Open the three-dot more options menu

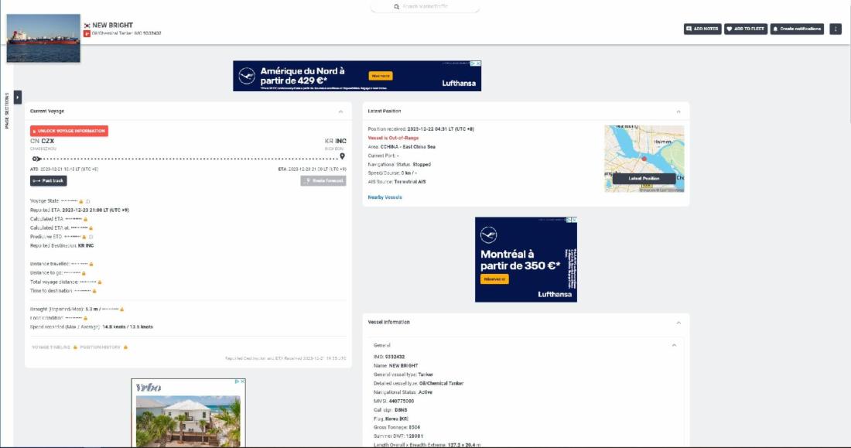pos(836,29)
